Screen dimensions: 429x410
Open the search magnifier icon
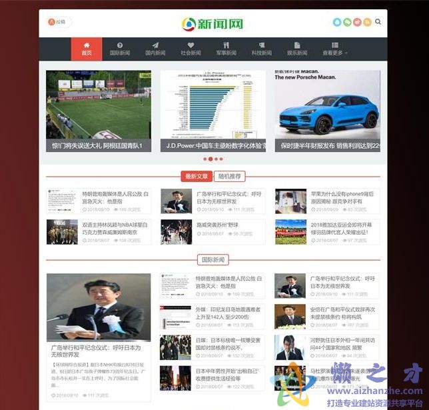pos(378,21)
